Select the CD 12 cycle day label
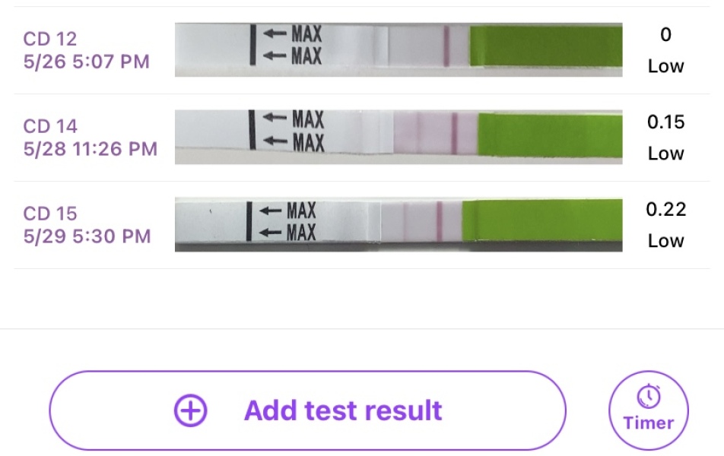Screen dimensions: 724x456 pos(50,38)
